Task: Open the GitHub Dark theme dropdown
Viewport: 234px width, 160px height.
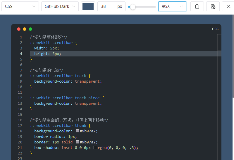Action: [x=60, y=6]
